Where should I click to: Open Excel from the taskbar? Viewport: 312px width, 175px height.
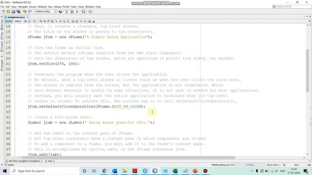pyautogui.click(x=175, y=171)
